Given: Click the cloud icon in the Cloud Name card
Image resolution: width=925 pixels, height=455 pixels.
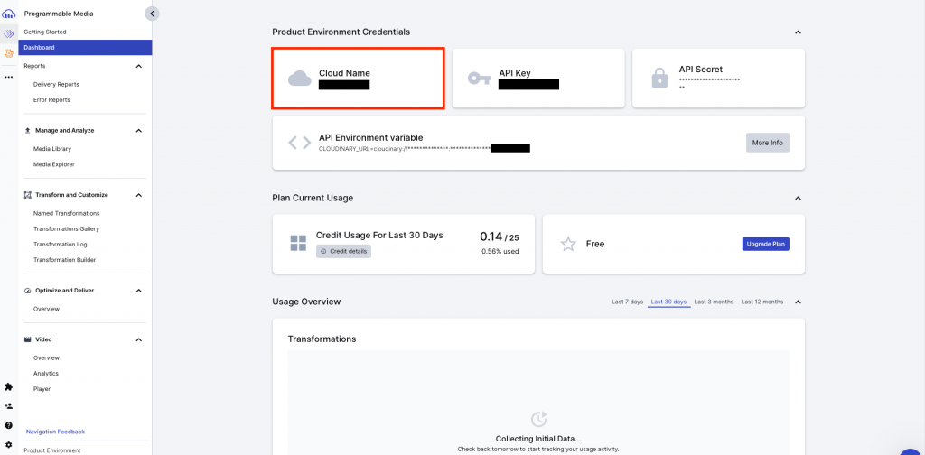Looking at the screenshot, I should tap(300, 79).
